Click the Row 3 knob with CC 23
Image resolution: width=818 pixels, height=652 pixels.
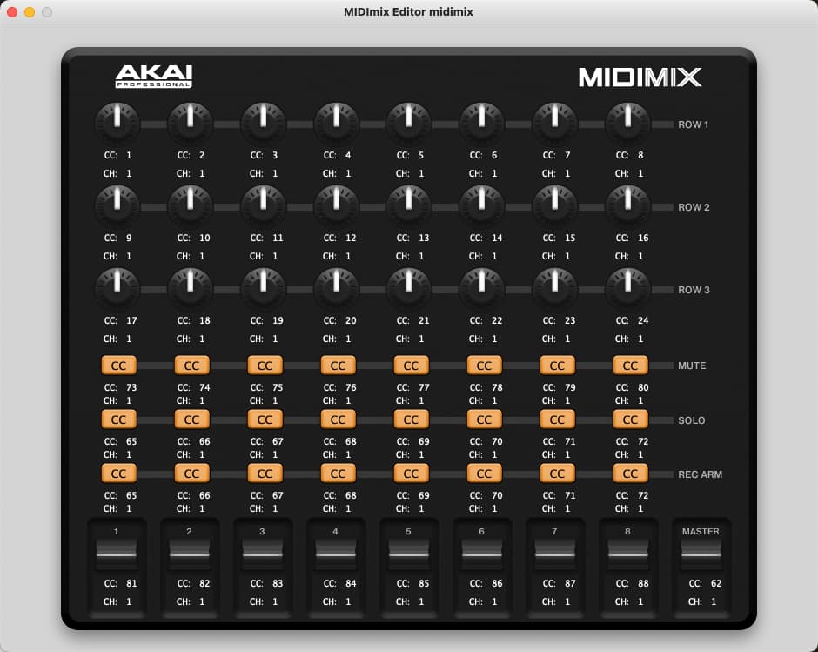coord(555,289)
